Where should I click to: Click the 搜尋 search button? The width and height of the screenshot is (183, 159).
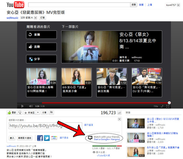(134, 5)
